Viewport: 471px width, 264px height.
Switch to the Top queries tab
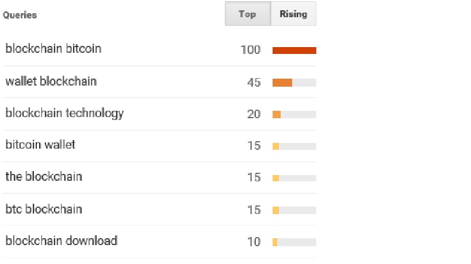[x=248, y=14]
